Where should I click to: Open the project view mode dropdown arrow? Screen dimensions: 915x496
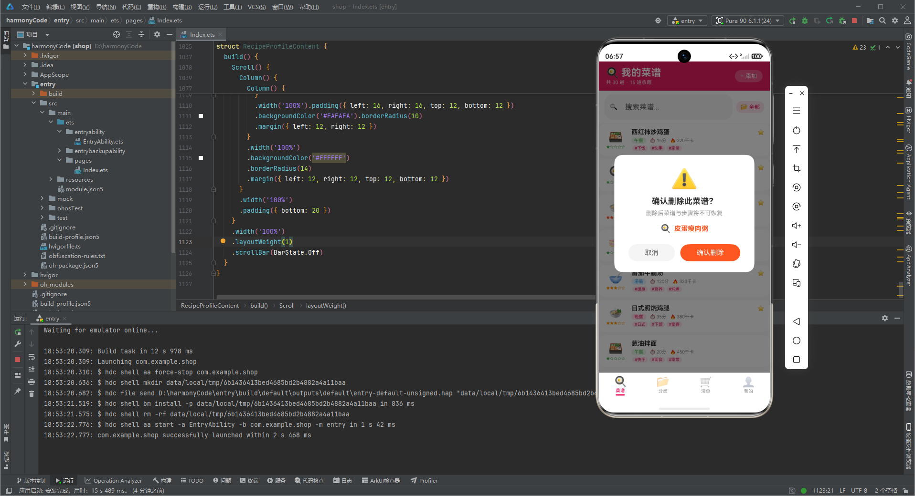[47, 34]
